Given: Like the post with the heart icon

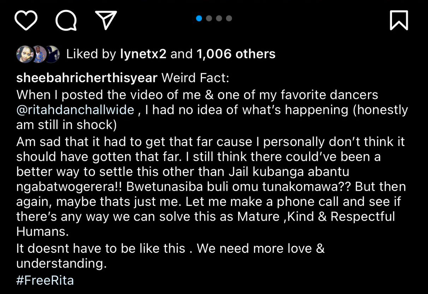Looking at the screenshot, I should pos(26,20).
